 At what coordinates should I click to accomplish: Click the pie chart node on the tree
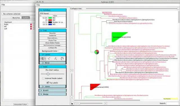[97, 52]
